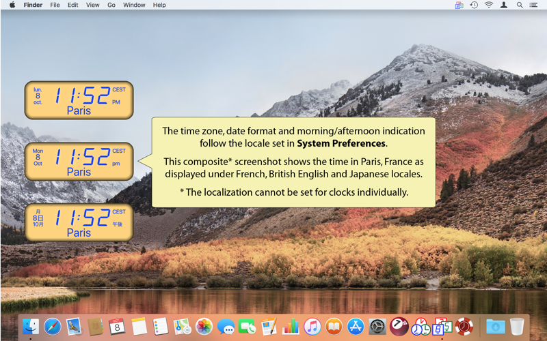Viewport: 547px width, 341px height.
Task: Open the Downloads folder in Dock
Action: click(x=495, y=327)
